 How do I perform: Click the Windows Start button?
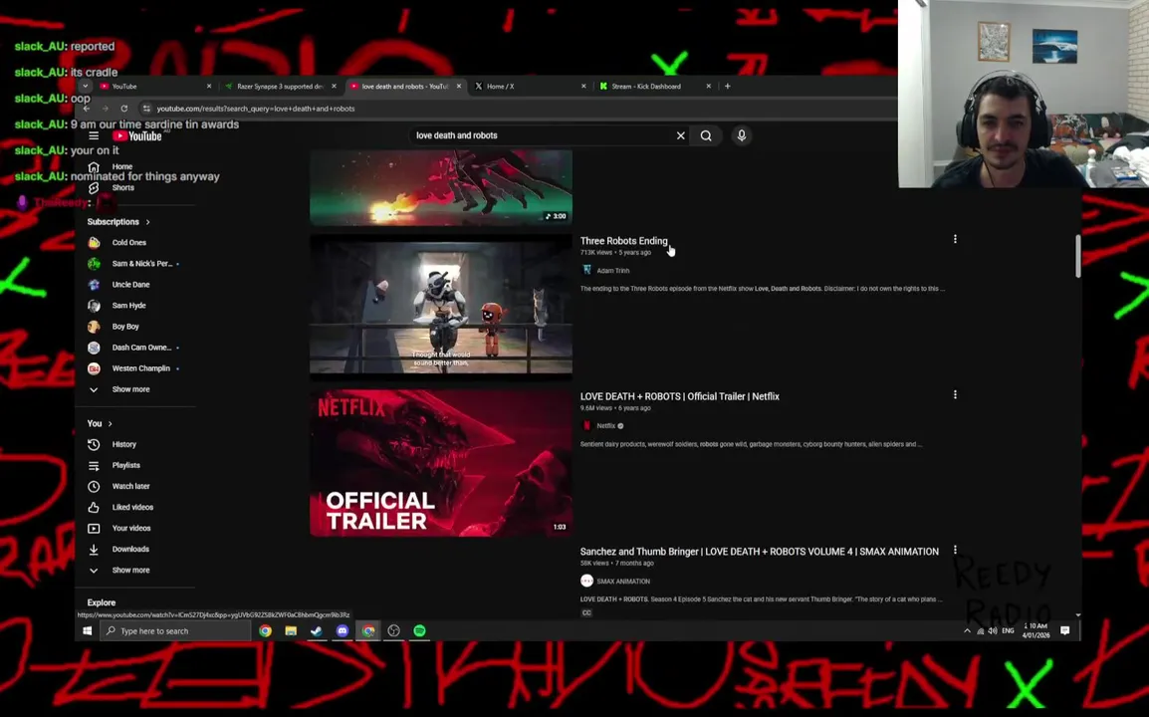(88, 630)
